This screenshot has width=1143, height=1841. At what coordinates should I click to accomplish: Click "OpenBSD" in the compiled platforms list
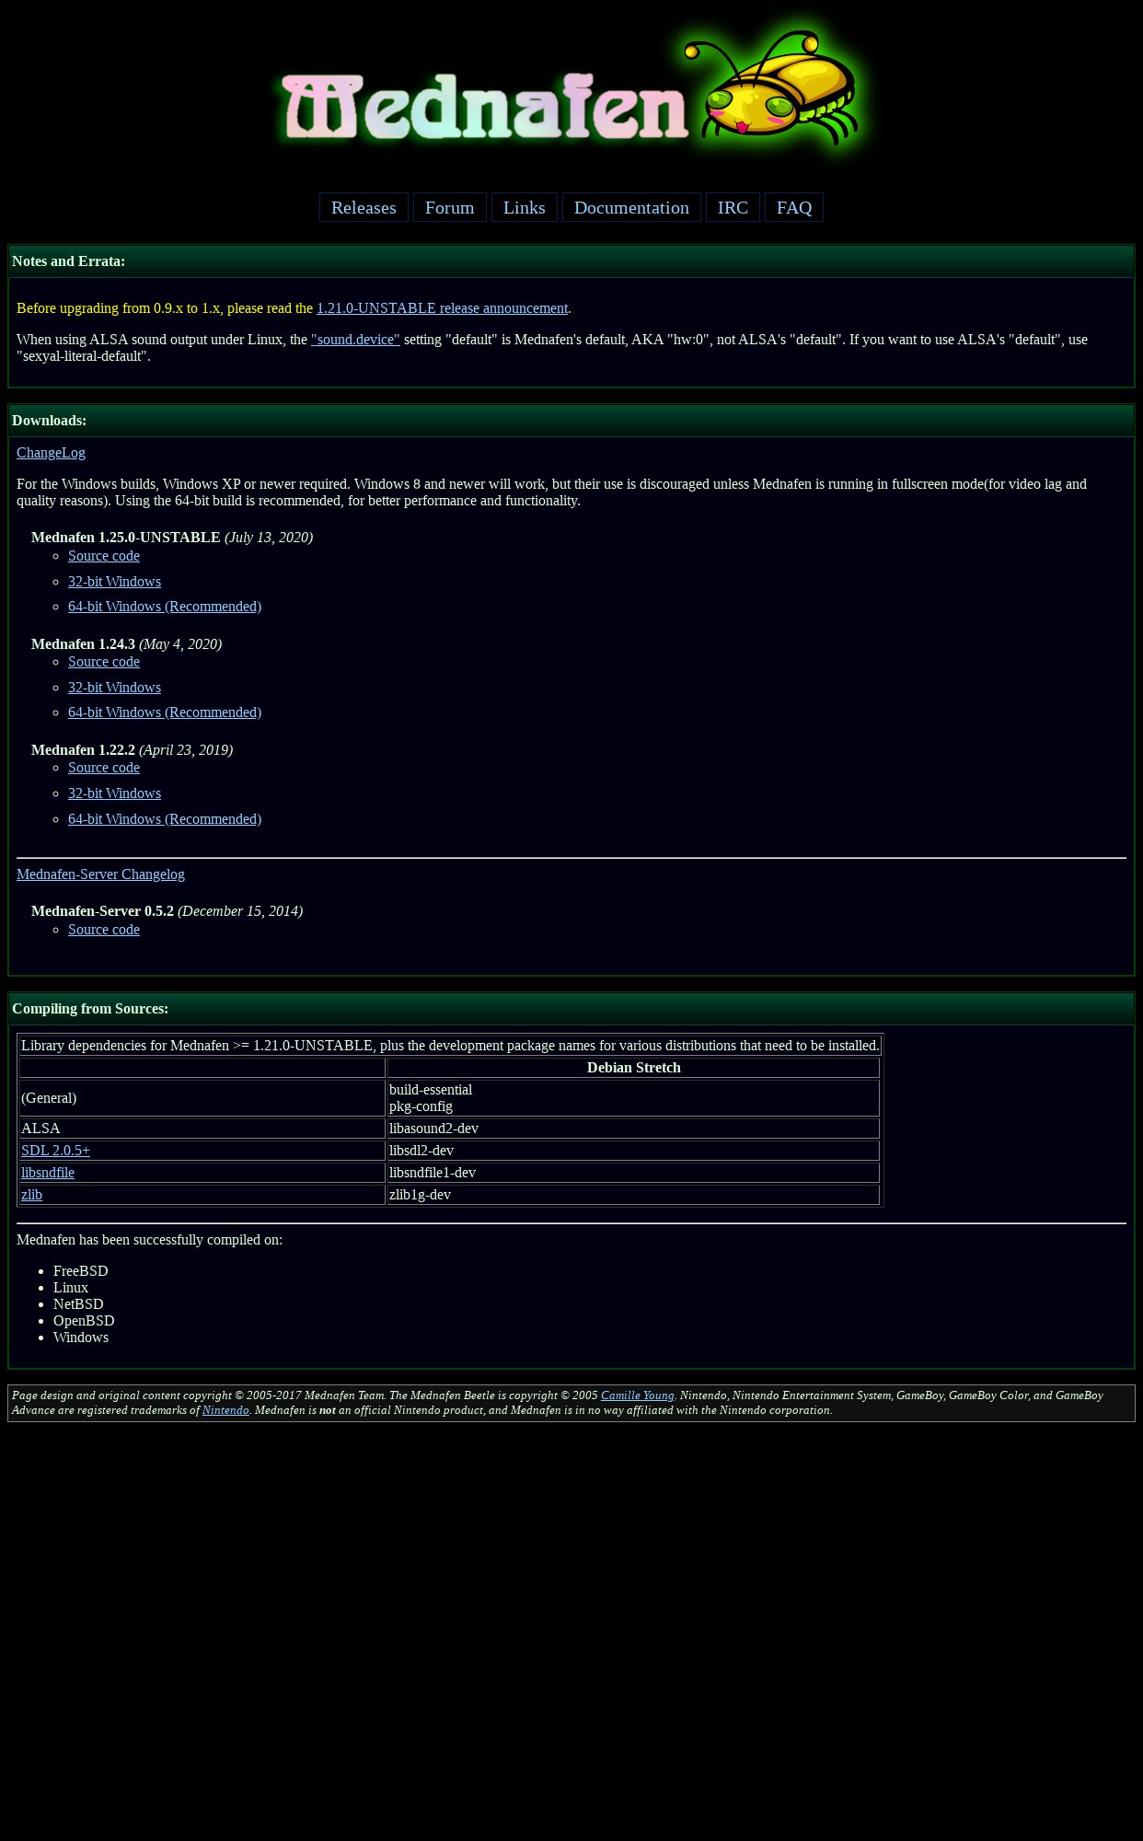[84, 1321]
